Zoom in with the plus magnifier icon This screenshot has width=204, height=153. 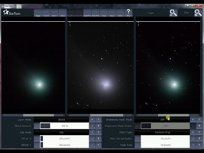pyautogui.click(x=198, y=13)
